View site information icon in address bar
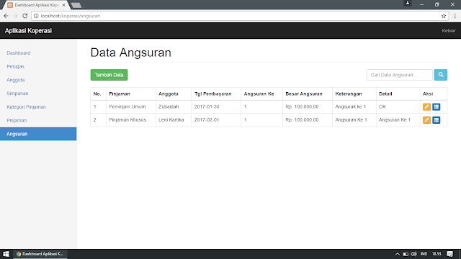The height and width of the screenshot is (259, 461). point(36,16)
